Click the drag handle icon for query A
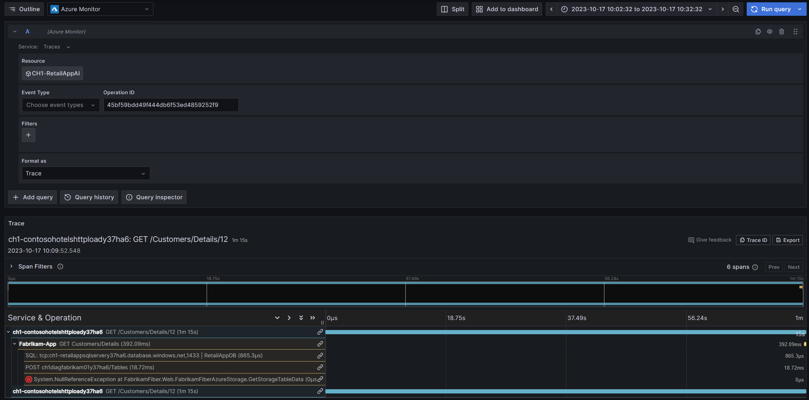This screenshot has height=400, width=809. point(795,32)
